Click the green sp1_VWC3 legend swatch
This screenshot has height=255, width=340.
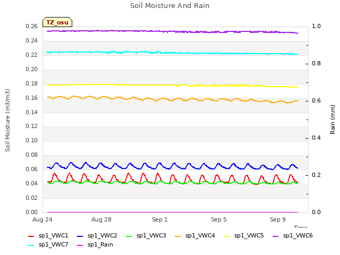(x=129, y=236)
